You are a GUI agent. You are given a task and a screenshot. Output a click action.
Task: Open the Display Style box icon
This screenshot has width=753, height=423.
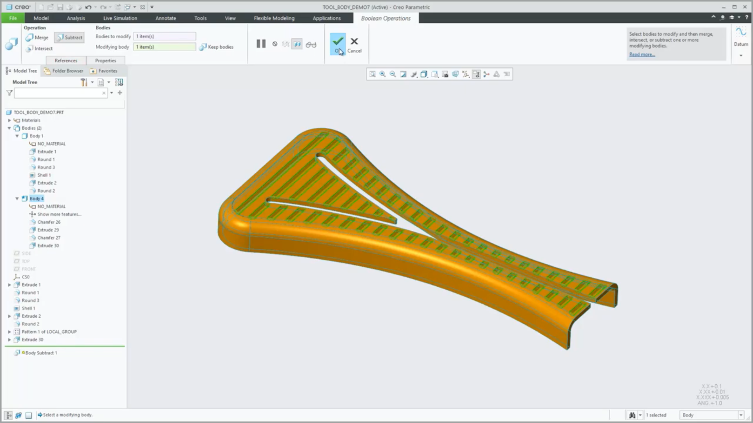click(424, 74)
